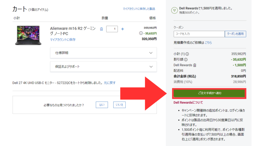The width and height of the screenshot is (261, 146).
Task: Click the trash icon to remove the Alienware item
Action: pyautogui.click(x=101, y=29)
